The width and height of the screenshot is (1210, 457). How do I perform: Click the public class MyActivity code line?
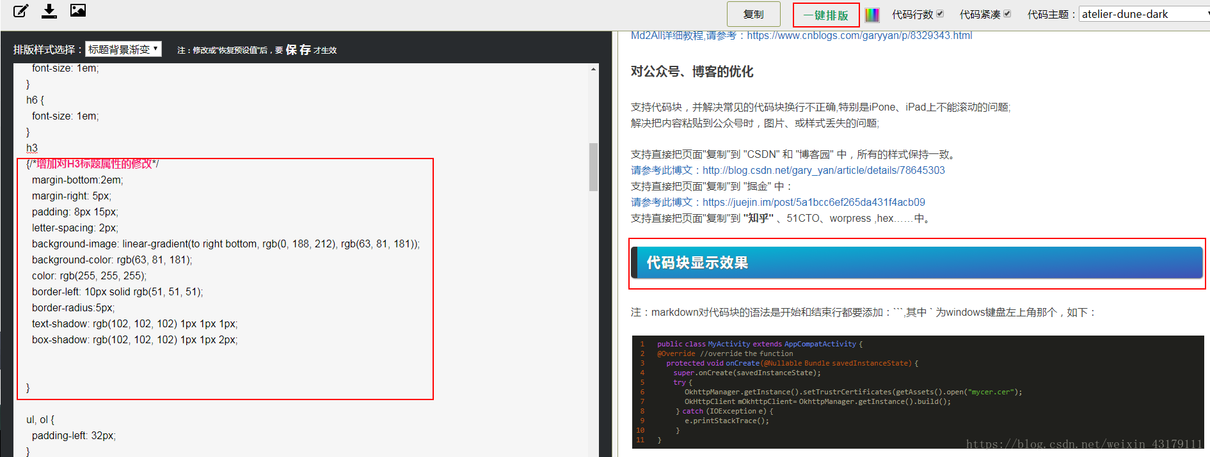point(760,344)
